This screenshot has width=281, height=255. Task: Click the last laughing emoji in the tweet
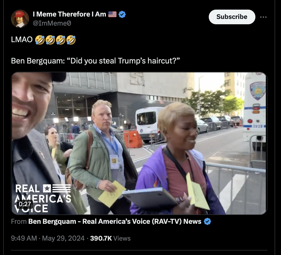pos(71,40)
